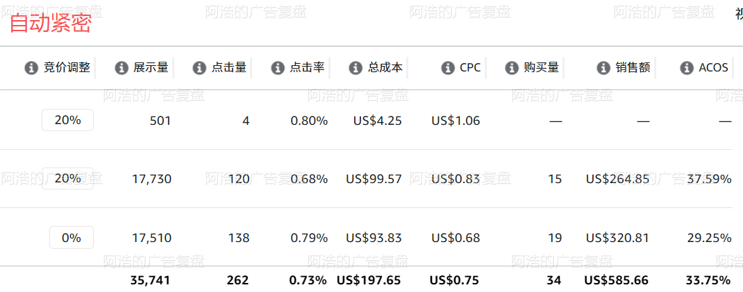743x292 pixels.
Task: Click the 20% bid adjustment field in second row
Action: pyautogui.click(x=68, y=178)
